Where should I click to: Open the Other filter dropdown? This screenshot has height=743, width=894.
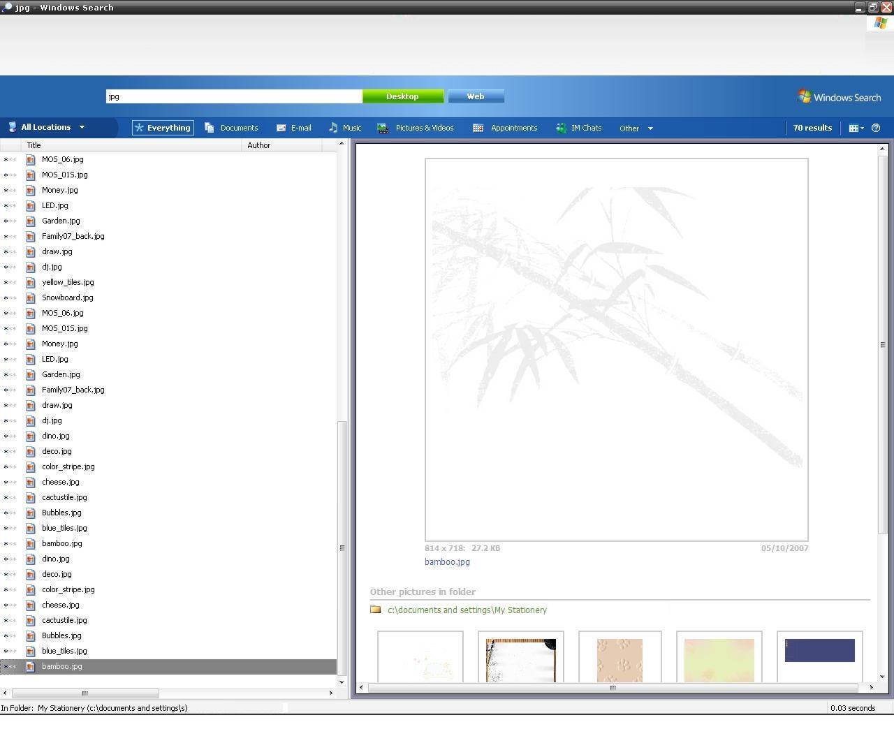click(x=635, y=128)
